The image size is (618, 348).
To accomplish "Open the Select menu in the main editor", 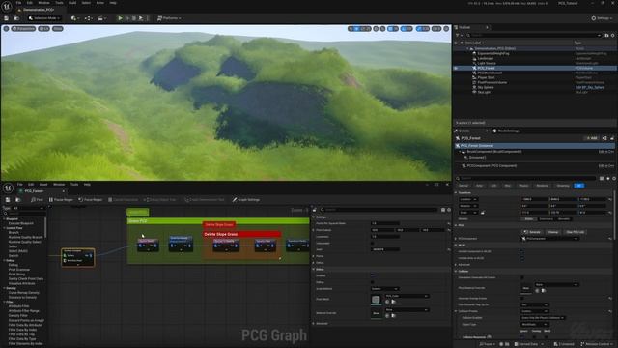I will 86,3.
